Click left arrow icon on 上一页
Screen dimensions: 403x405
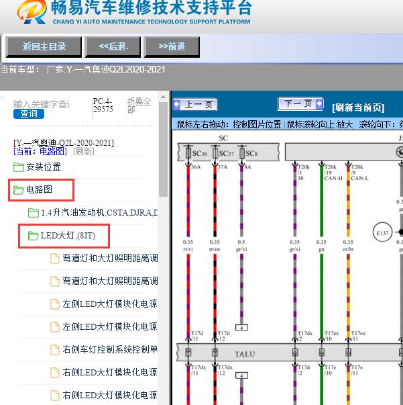point(177,104)
